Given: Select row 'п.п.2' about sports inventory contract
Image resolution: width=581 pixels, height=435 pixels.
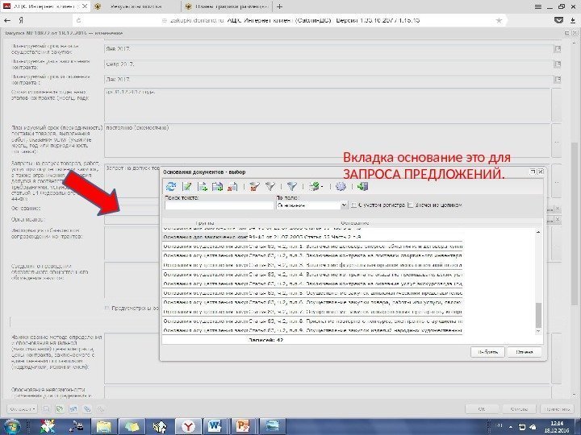Looking at the screenshot, I should (x=313, y=255).
